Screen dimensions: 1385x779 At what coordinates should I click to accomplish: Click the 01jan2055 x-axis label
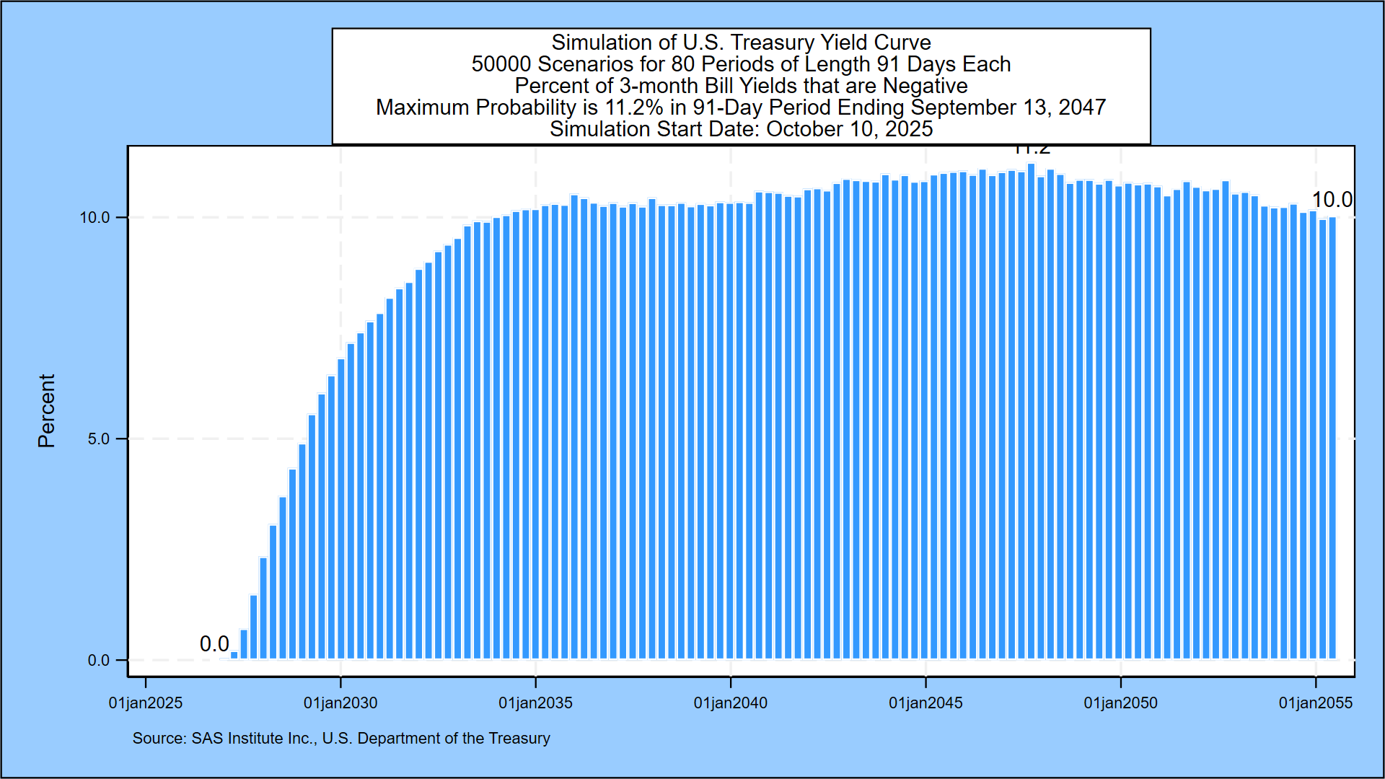1315,703
